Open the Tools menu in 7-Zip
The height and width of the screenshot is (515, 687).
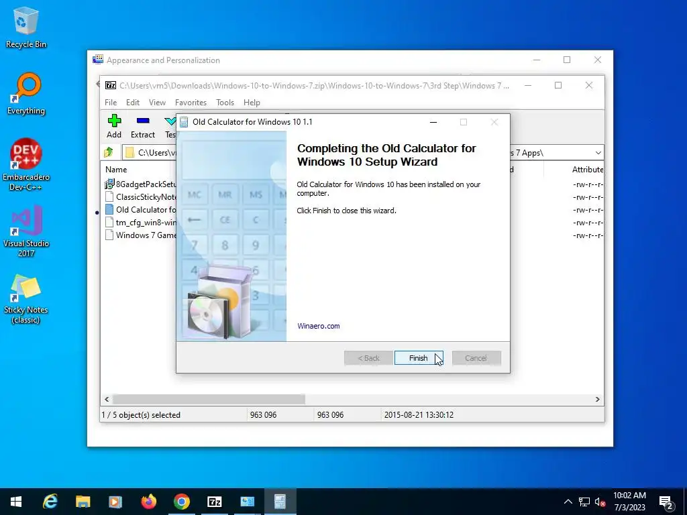click(225, 103)
